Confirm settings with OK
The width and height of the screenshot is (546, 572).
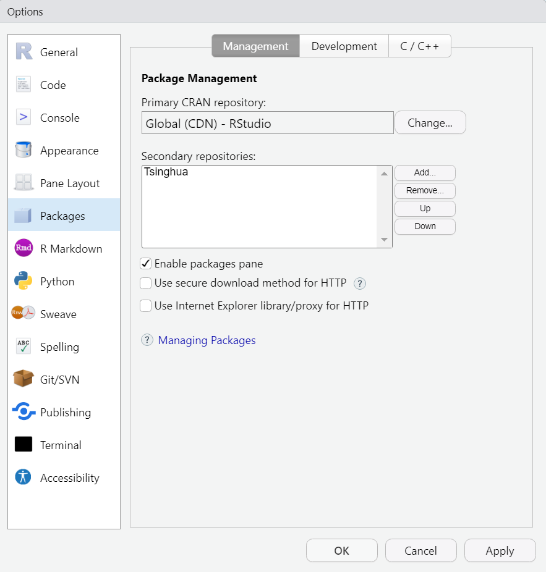342,550
